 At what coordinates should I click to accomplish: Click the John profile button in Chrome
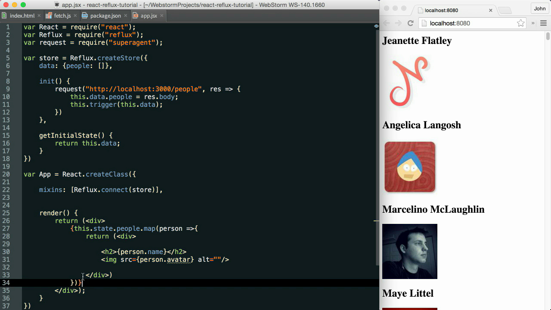[x=540, y=9]
